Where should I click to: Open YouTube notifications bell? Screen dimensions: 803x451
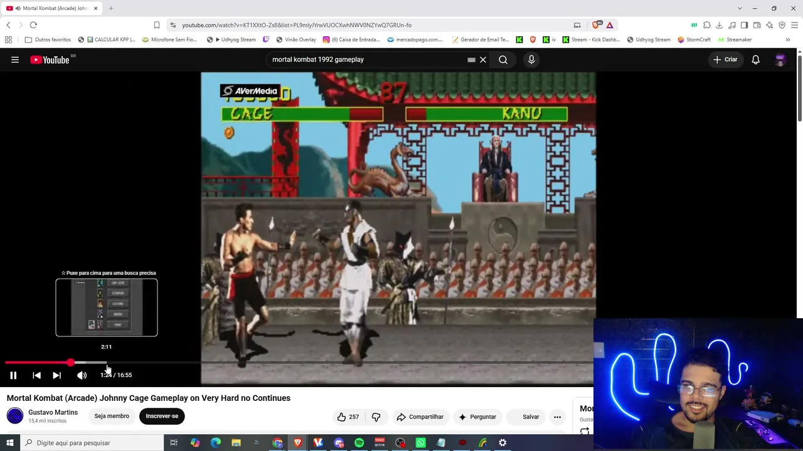click(756, 60)
